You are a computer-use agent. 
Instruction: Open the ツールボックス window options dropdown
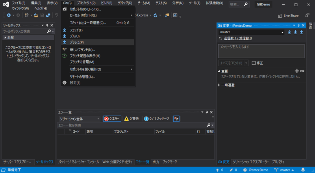click(x=43, y=25)
